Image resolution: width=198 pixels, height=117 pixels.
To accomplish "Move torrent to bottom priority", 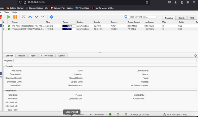I will tap(43, 17).
